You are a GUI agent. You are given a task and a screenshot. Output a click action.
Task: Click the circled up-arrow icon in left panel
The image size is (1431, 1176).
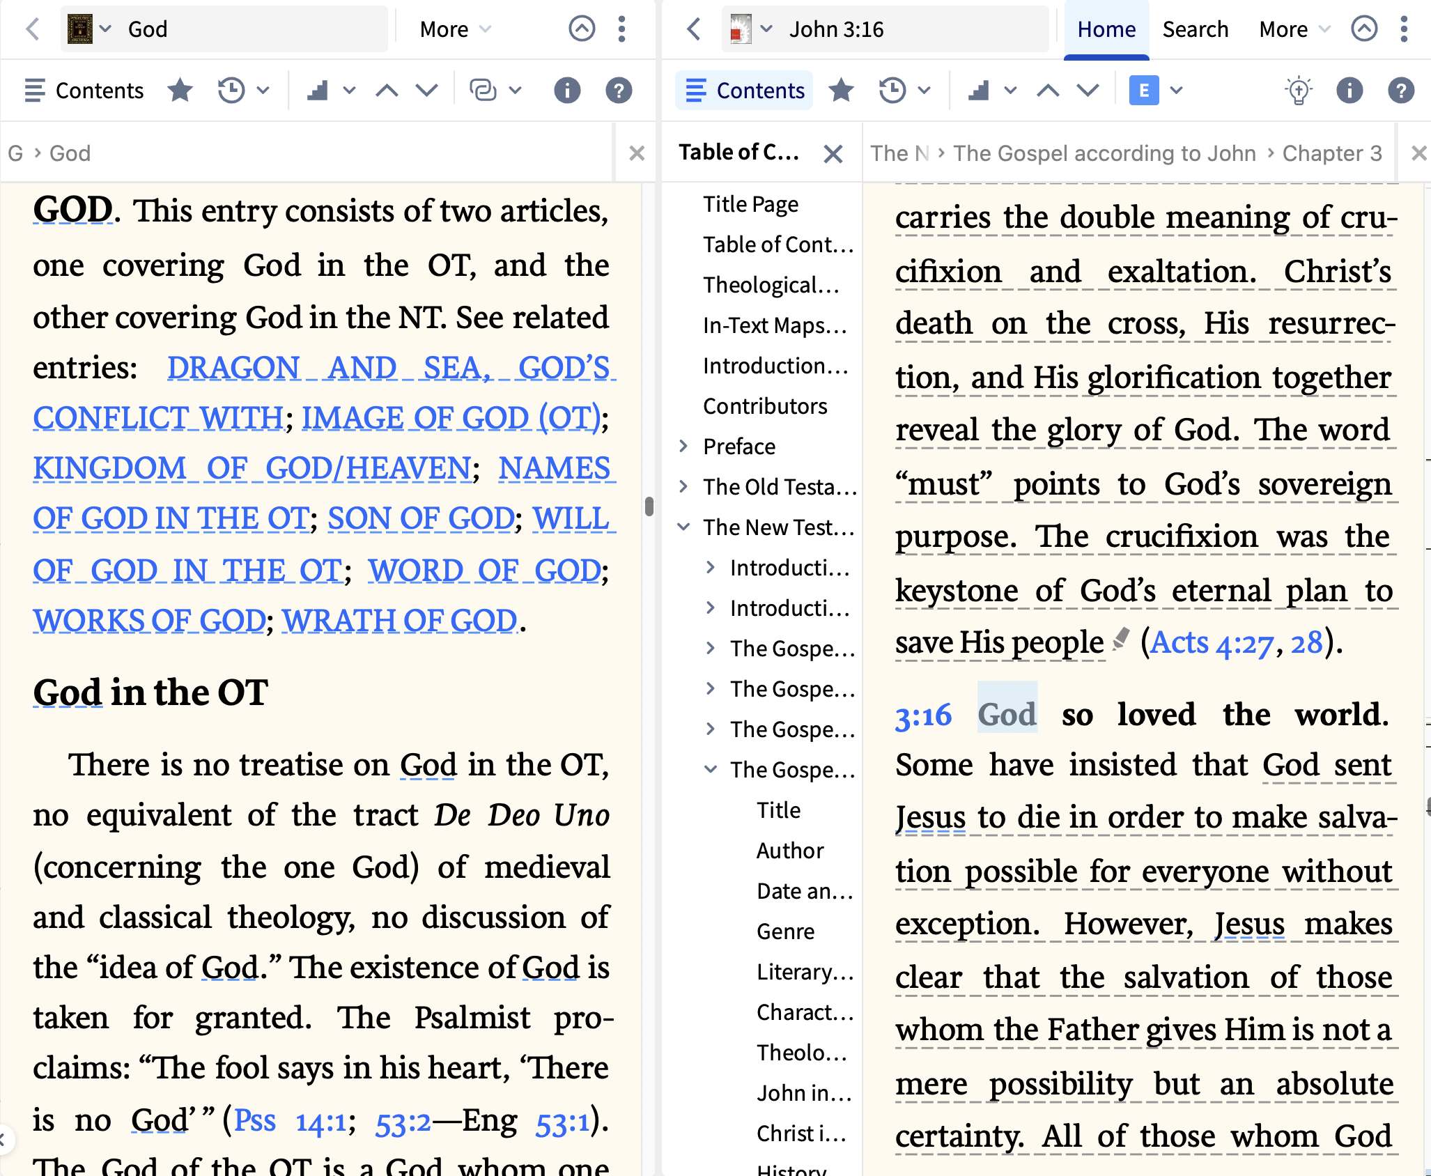point(582,29)
